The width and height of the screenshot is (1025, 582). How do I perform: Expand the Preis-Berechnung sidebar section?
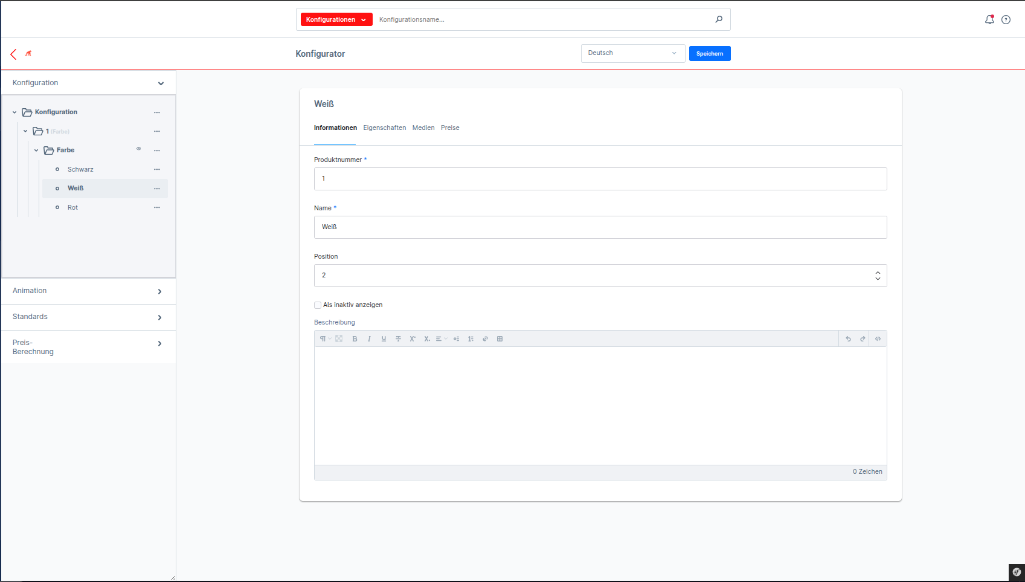pyautogui.click(x=88, y=347)
